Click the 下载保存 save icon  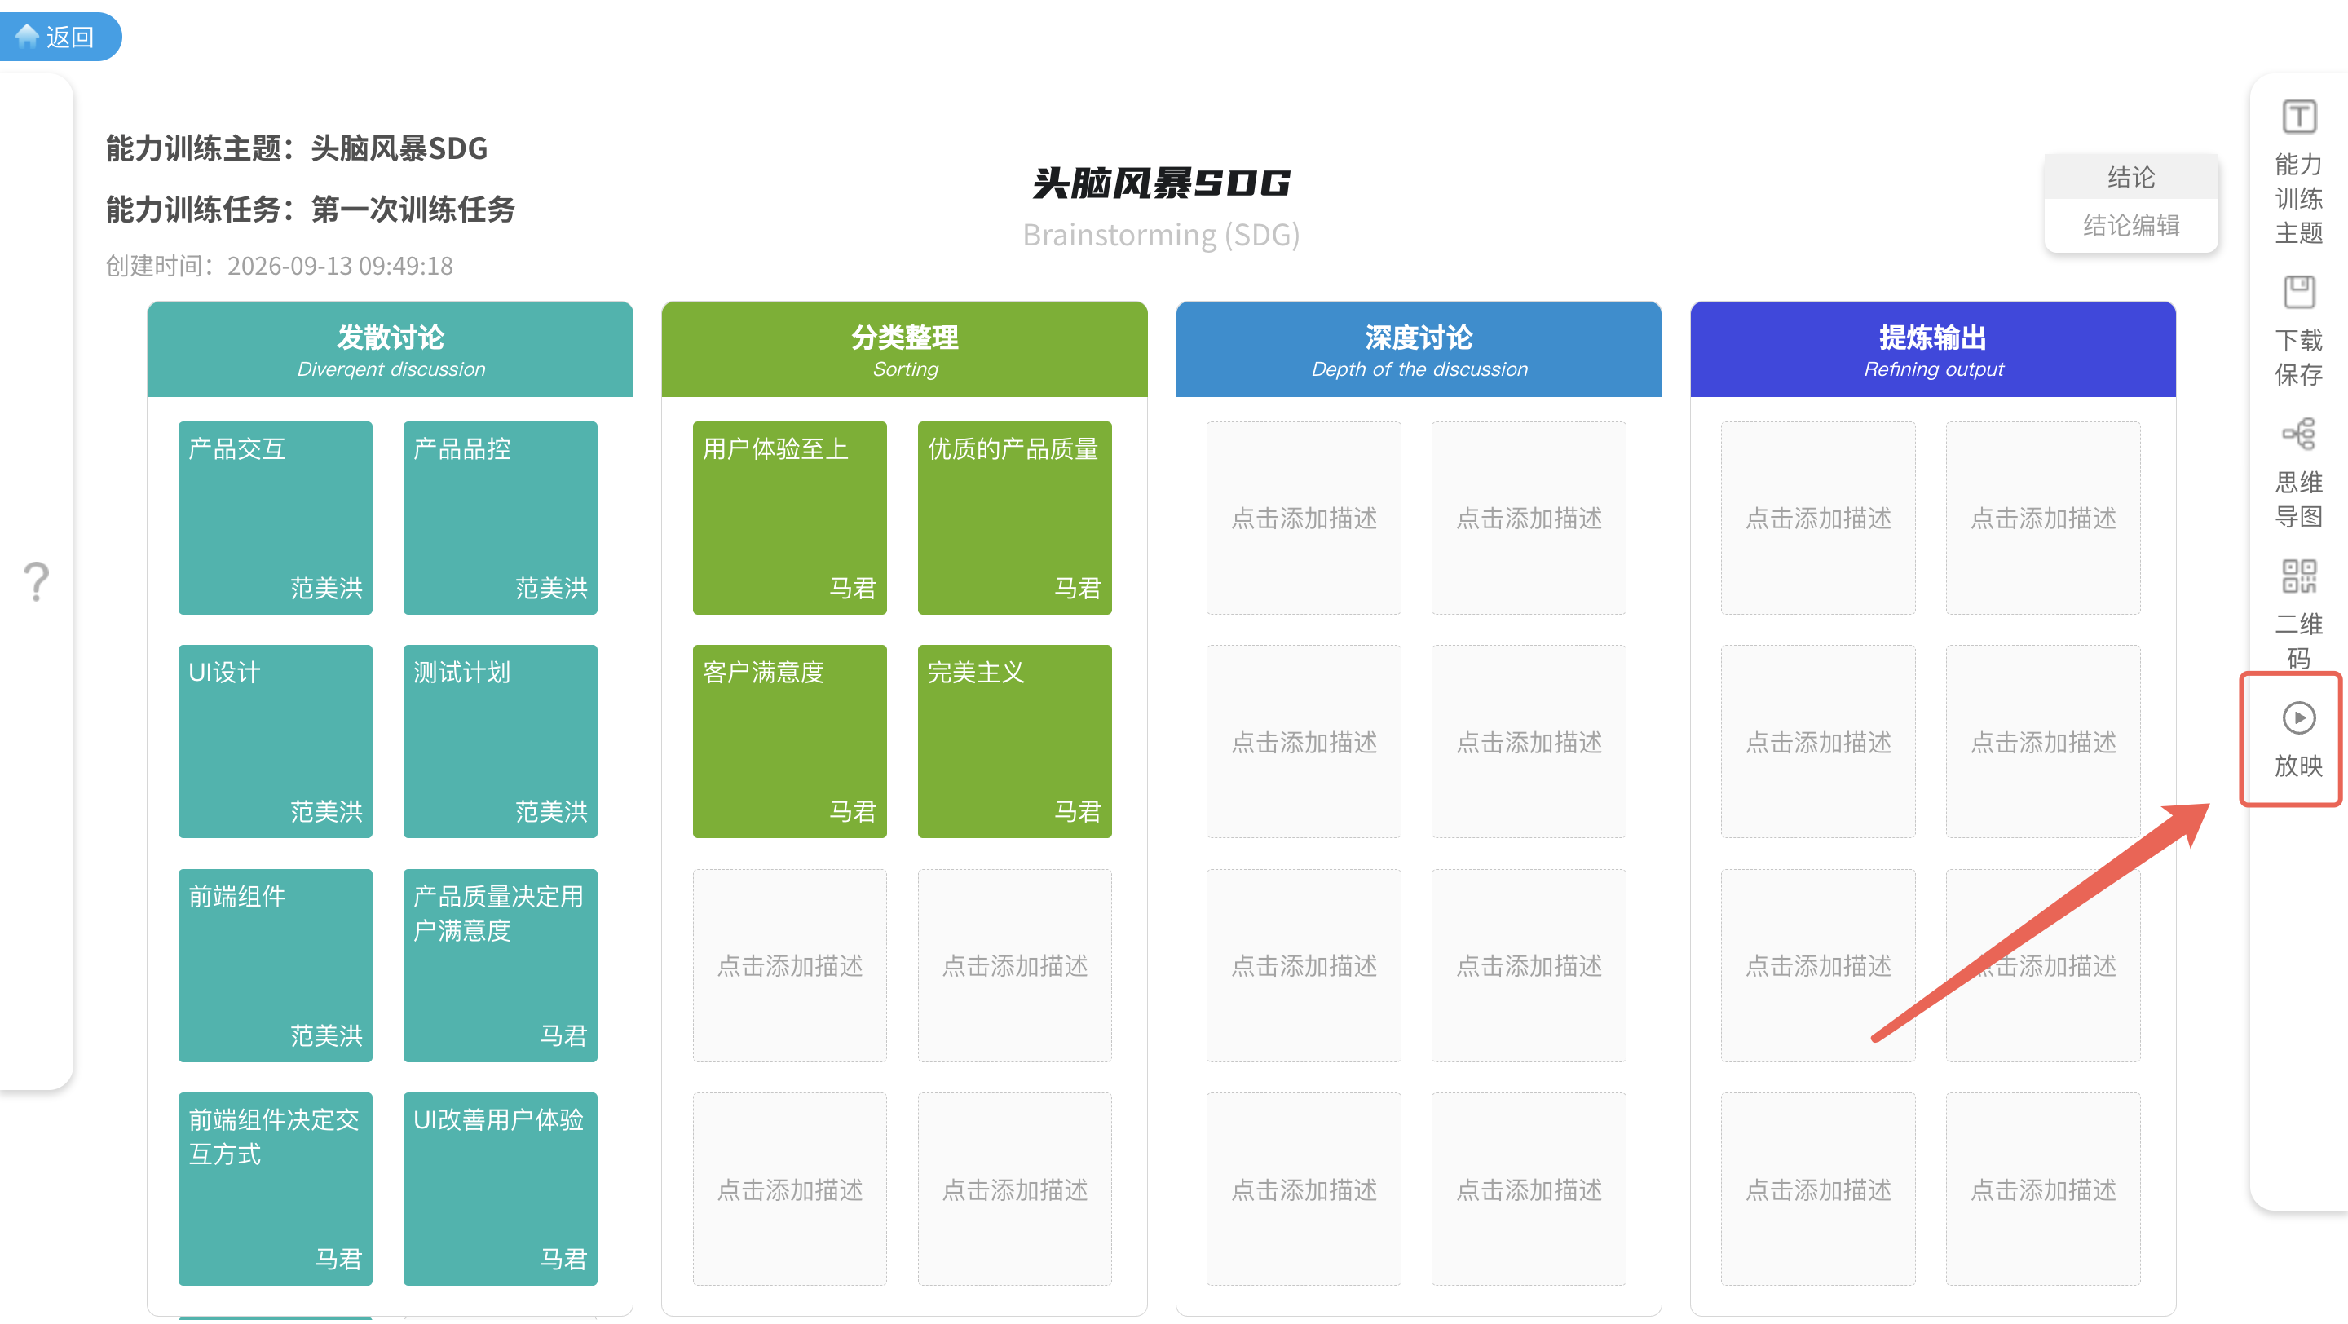[2299, 293]
